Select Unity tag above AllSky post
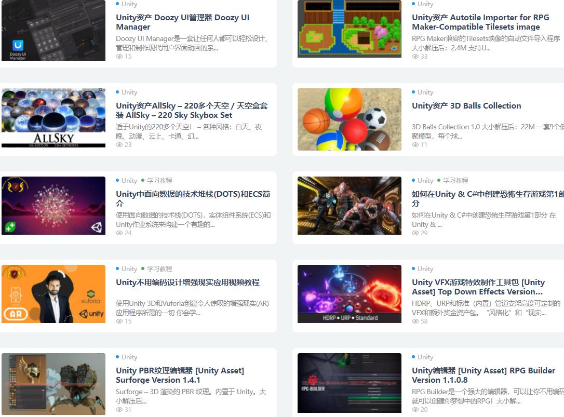 pyautogui.click(x=129, y=92)
